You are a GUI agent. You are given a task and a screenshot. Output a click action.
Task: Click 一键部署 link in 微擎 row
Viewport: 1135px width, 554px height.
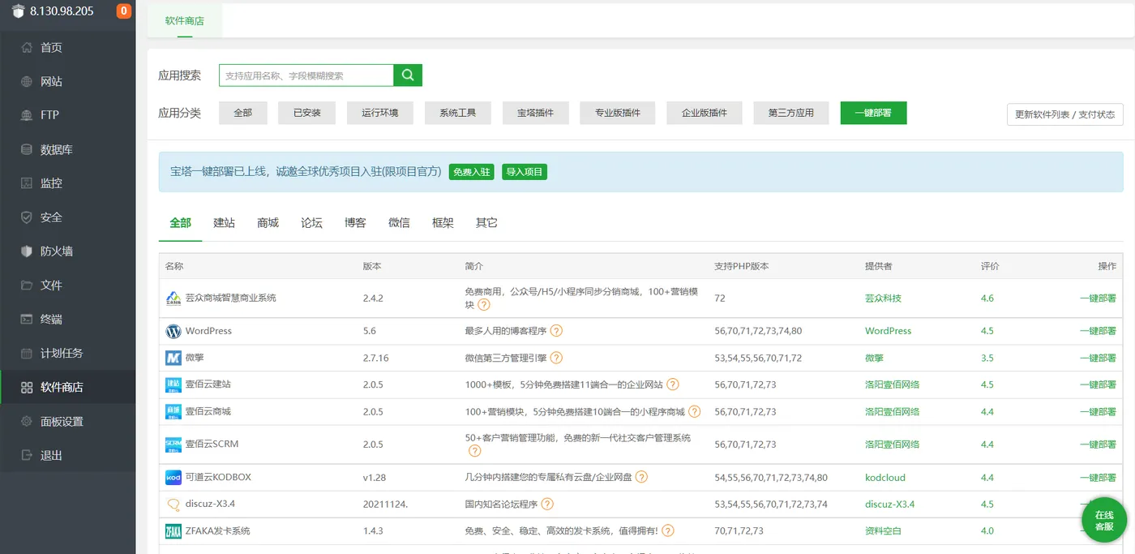(x=1098, y=358)
